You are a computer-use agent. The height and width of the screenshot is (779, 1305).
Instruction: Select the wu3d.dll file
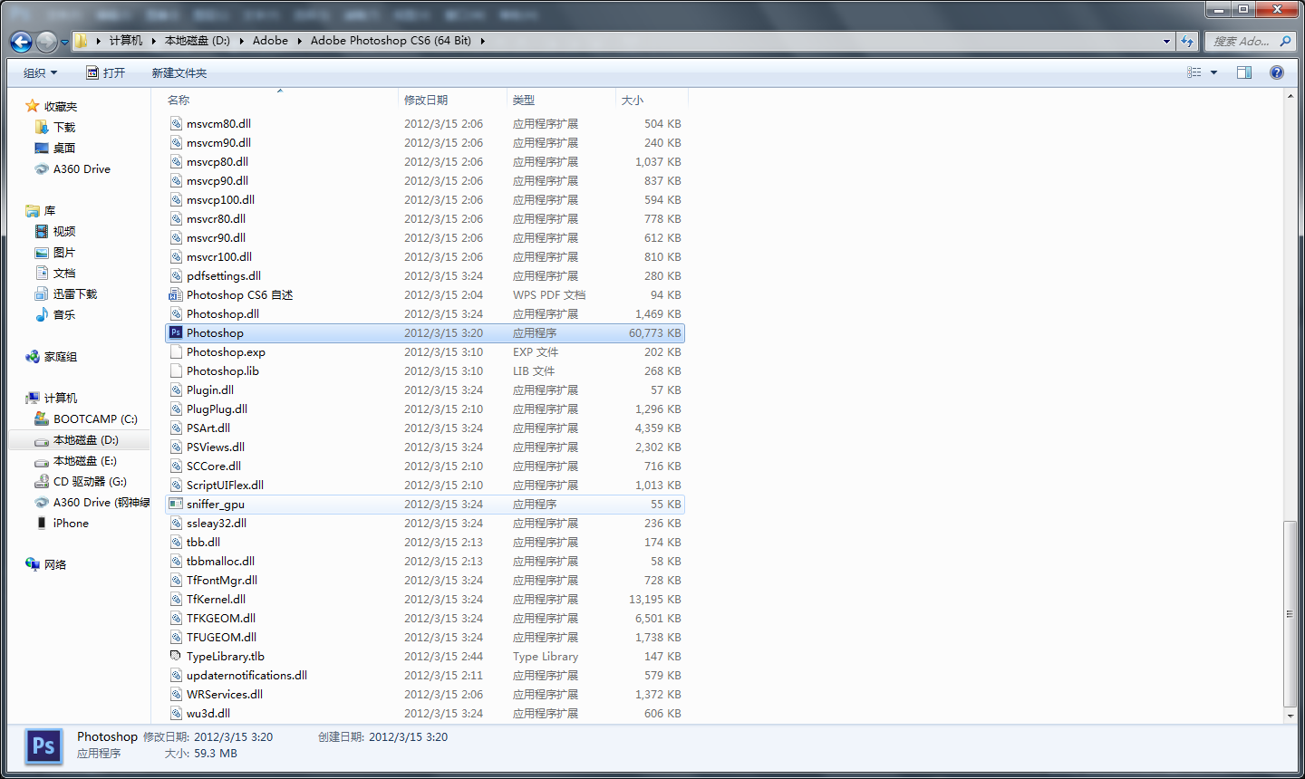(x=425, y=713)
